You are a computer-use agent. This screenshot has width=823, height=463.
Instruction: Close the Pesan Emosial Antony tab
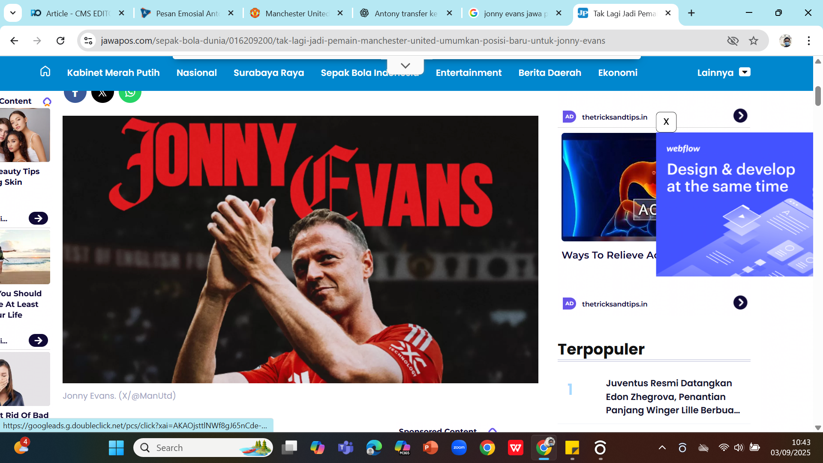click(231, 13)
